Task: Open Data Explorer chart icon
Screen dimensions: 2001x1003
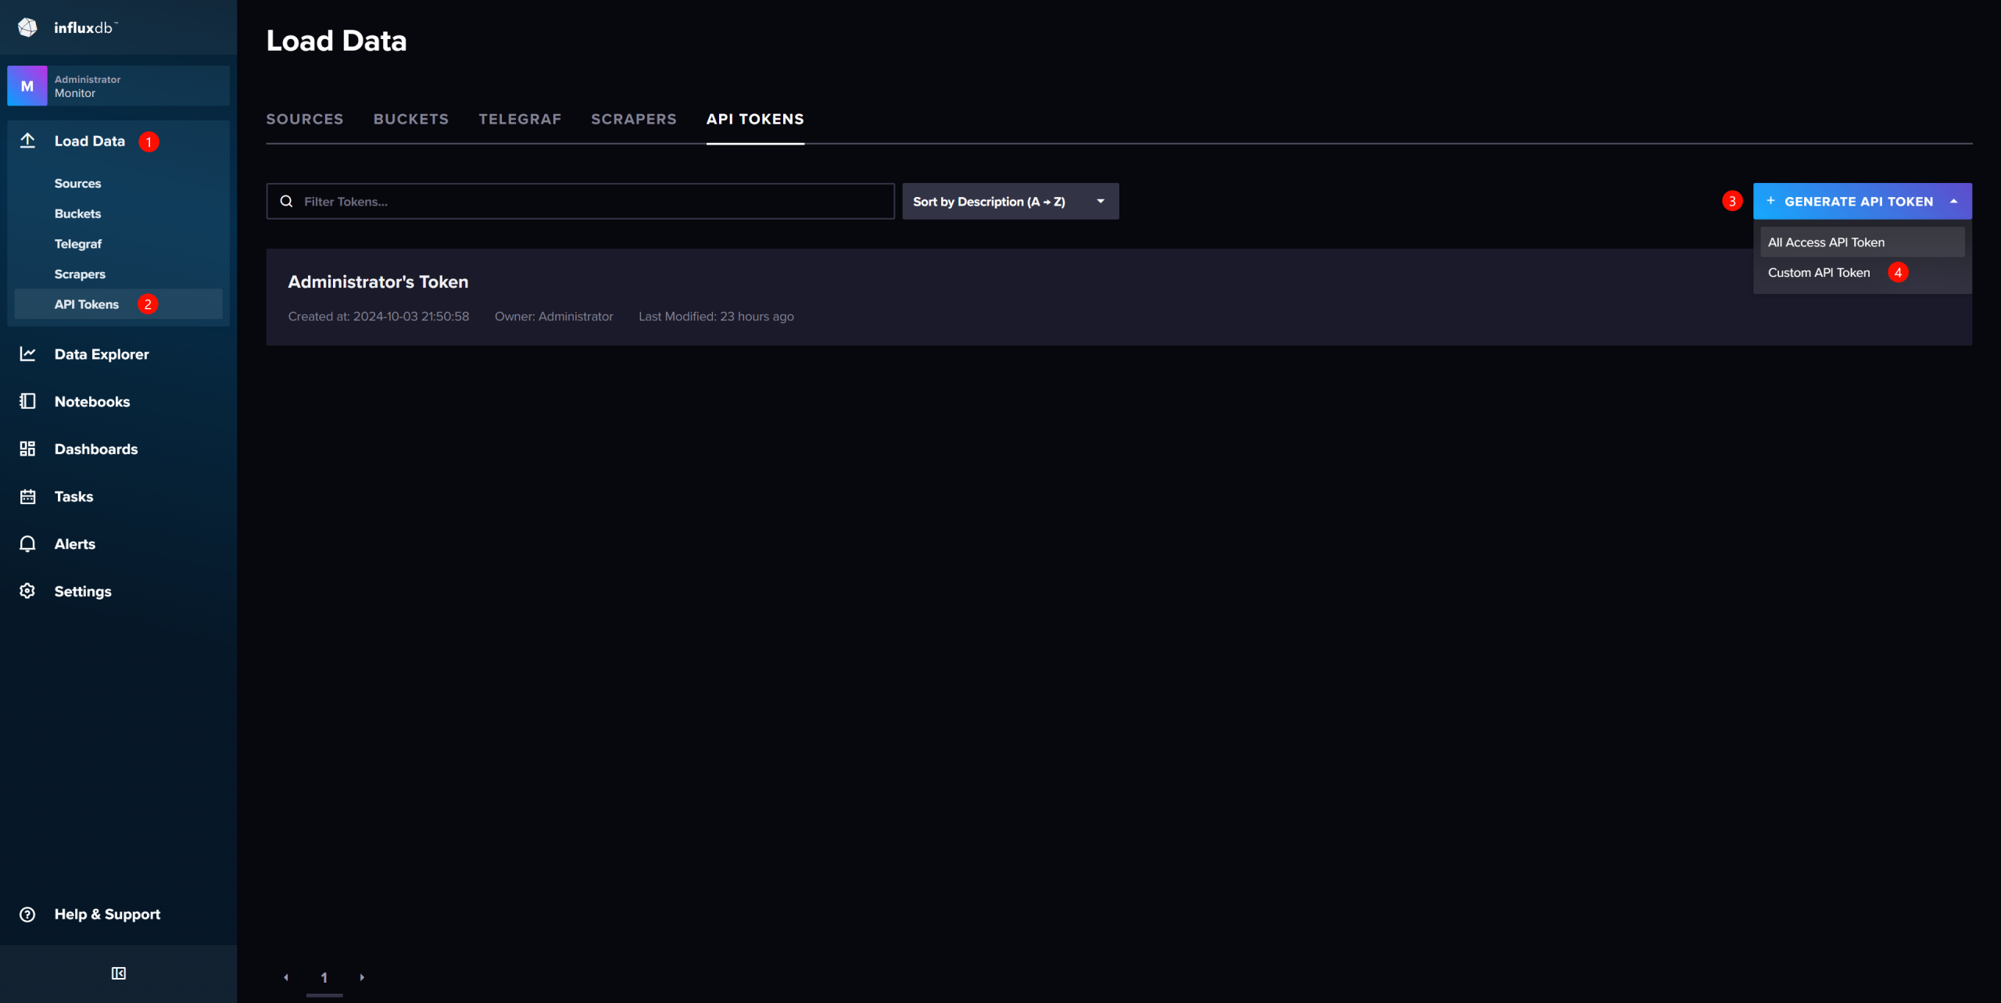Action: click(x=27, y=354)
